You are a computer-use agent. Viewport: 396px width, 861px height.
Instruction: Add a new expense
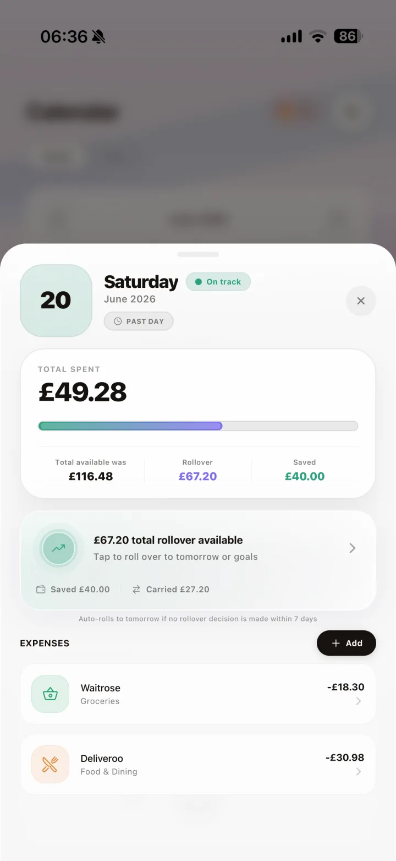click(x=346, y=643)
